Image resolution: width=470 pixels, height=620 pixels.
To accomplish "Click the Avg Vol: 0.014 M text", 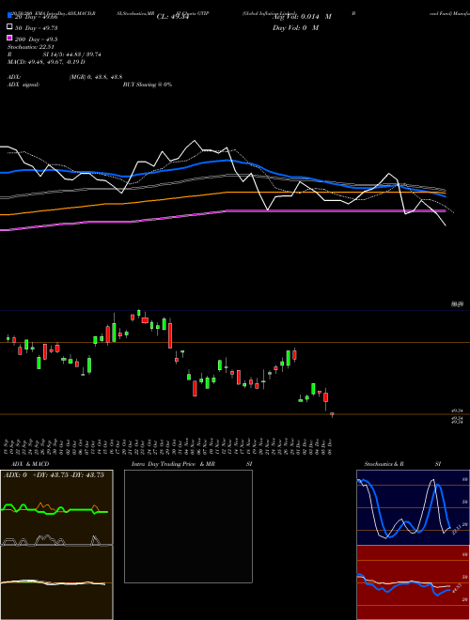I will (302, 17).
